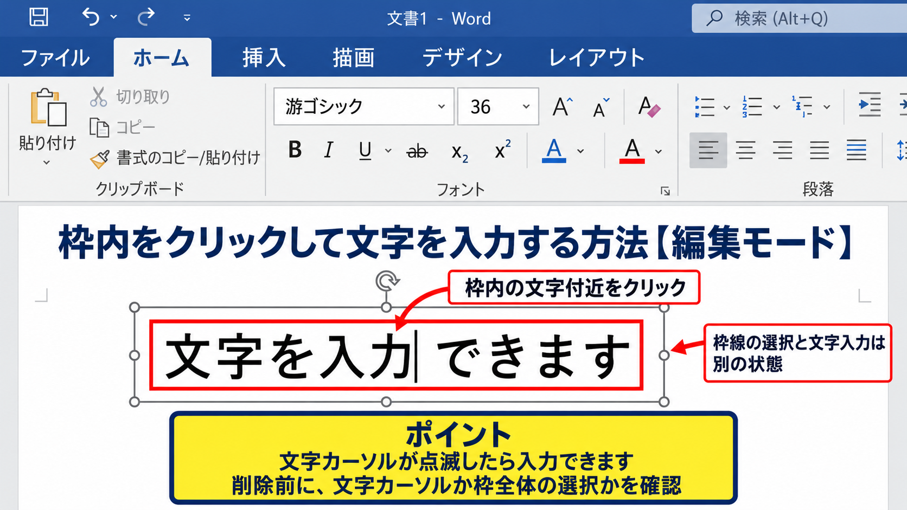
Task: Click 切り取り cut button
Action: 130,96
